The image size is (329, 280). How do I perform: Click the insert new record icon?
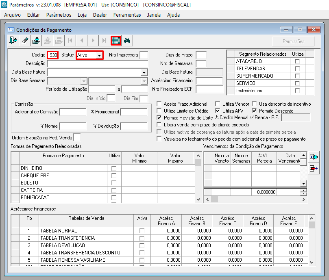pyautogui.click(x=36, y=41)
